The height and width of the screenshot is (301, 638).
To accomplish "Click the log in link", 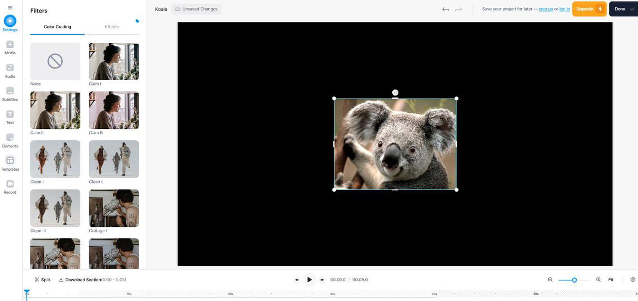I will [565, 9].
